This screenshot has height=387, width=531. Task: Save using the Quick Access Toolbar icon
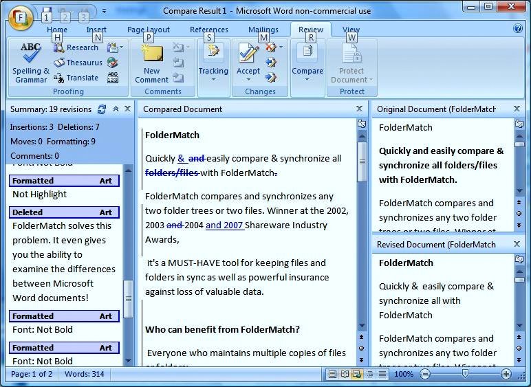point(47,11)
